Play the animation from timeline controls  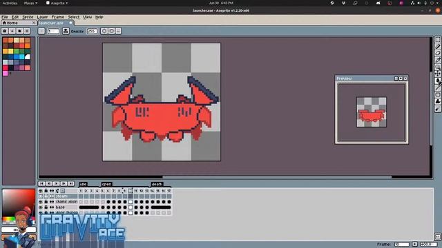click(56, 184)
